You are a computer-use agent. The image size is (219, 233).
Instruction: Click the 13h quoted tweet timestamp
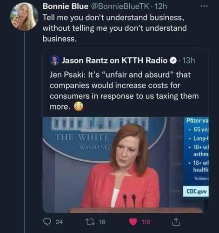pyautogui.click(x=188, y=61)
